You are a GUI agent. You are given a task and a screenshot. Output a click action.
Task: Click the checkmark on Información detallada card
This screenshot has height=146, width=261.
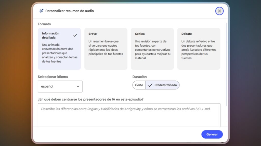tap(75, 35)
